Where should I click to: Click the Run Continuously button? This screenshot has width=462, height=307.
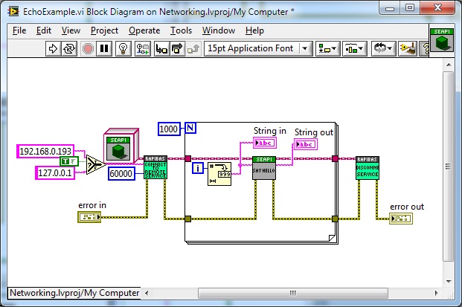coord(69,48)
